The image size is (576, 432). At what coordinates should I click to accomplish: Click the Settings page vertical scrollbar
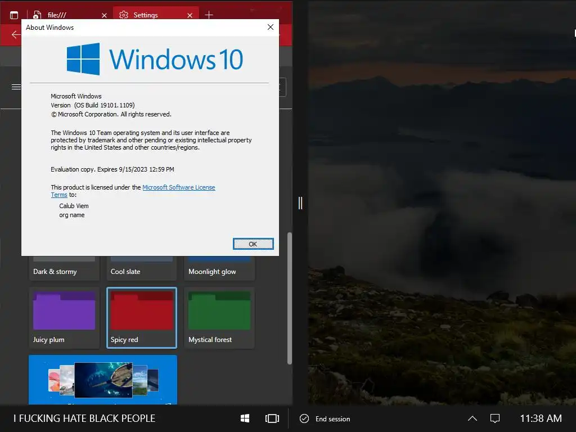290,298
